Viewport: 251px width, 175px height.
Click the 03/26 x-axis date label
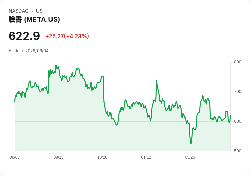pos(190,157)
